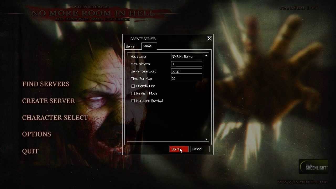336x189 pixels.
Task: Click the Server password field
Action: [186, 71]
